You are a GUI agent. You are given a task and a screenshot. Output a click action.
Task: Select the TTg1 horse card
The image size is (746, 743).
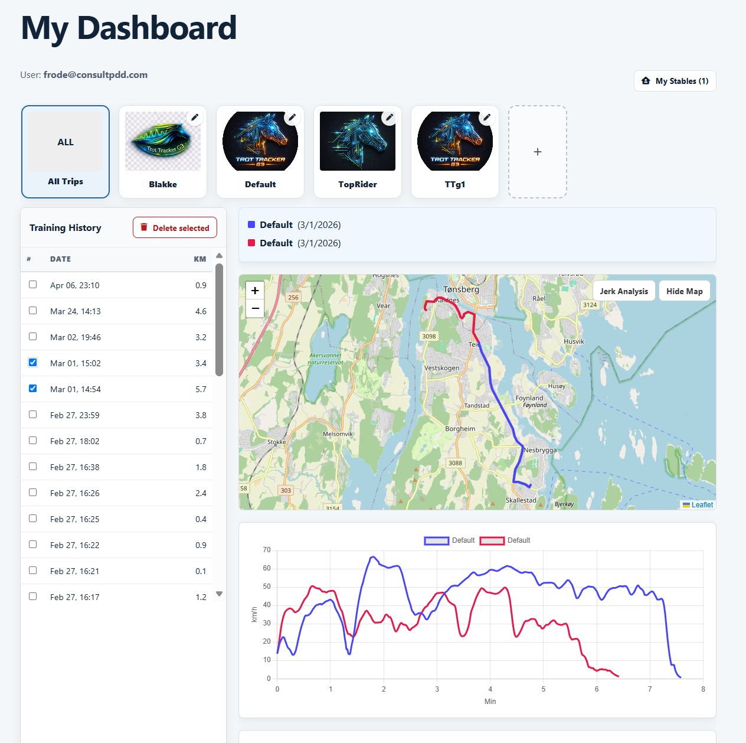[455, 152]
